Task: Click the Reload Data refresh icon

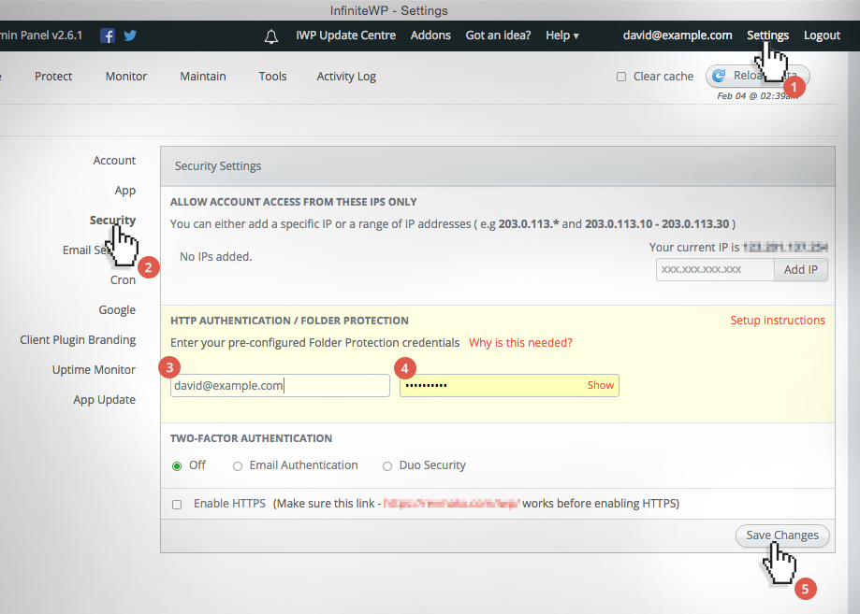Action: [x=717, y=76]
